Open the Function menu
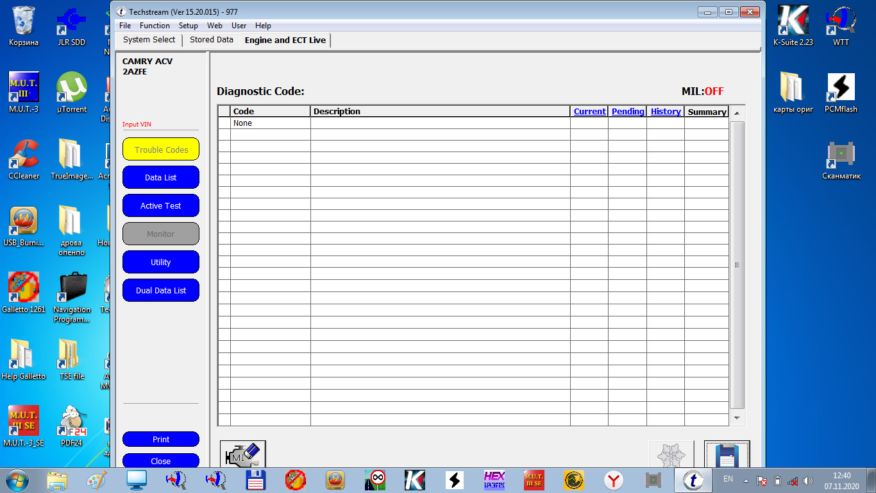Screen dimensions: 876x493 click(x=155, y=26)
